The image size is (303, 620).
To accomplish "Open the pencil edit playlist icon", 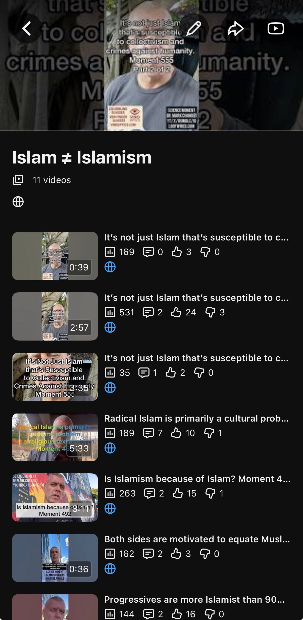I will click(193, 28).
